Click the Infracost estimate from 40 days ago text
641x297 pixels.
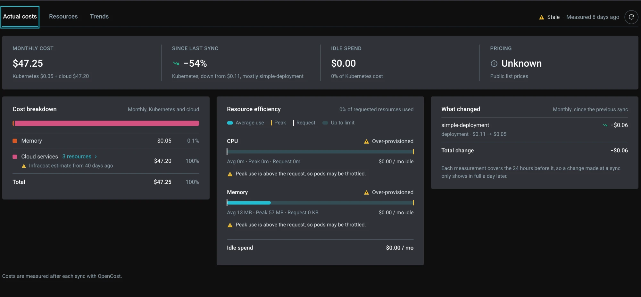coord(71,166)
